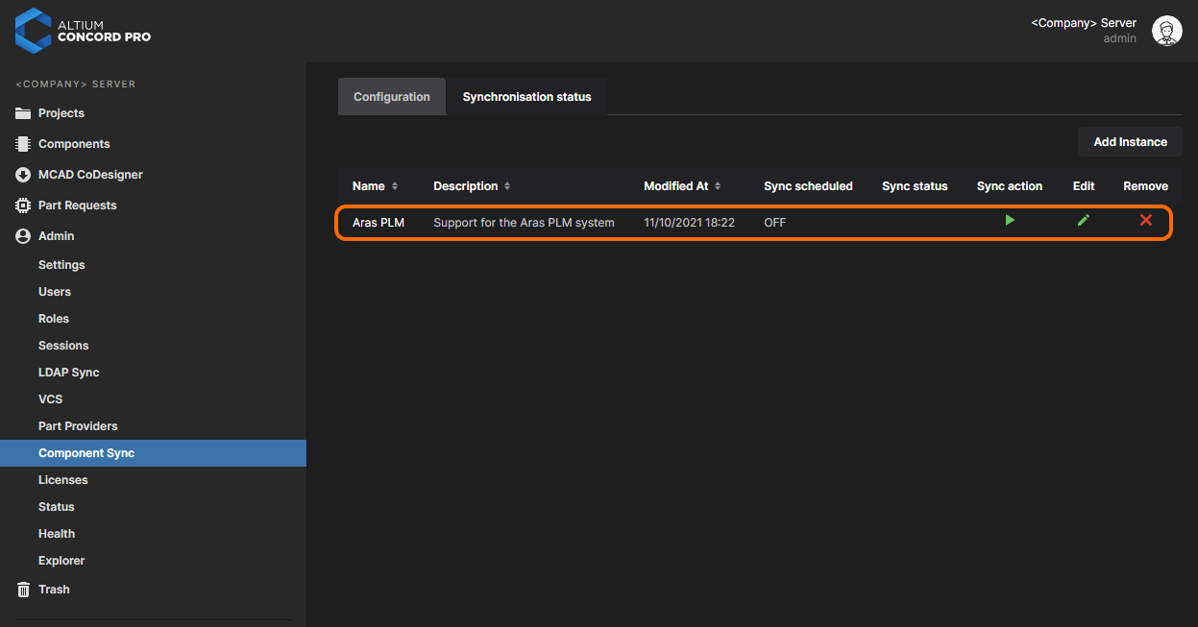The width and height of the screenshot is (1198, 627).
Task: Open Components via the chip icon
Action: pyautogui.click(x=23, y=144)
